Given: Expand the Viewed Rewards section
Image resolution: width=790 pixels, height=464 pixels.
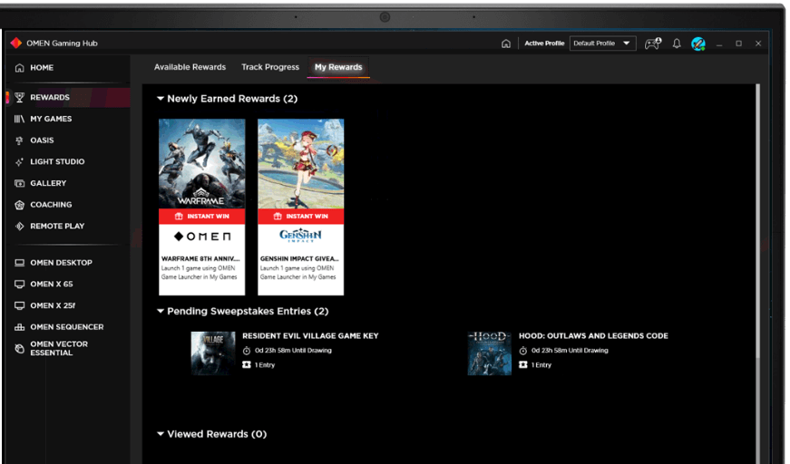Looking at the screenshot, I should click(161, 434).
